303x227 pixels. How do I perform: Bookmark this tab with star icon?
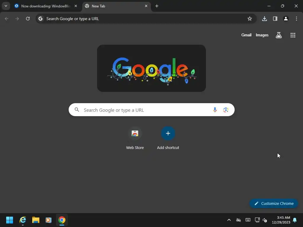(250, 19)
